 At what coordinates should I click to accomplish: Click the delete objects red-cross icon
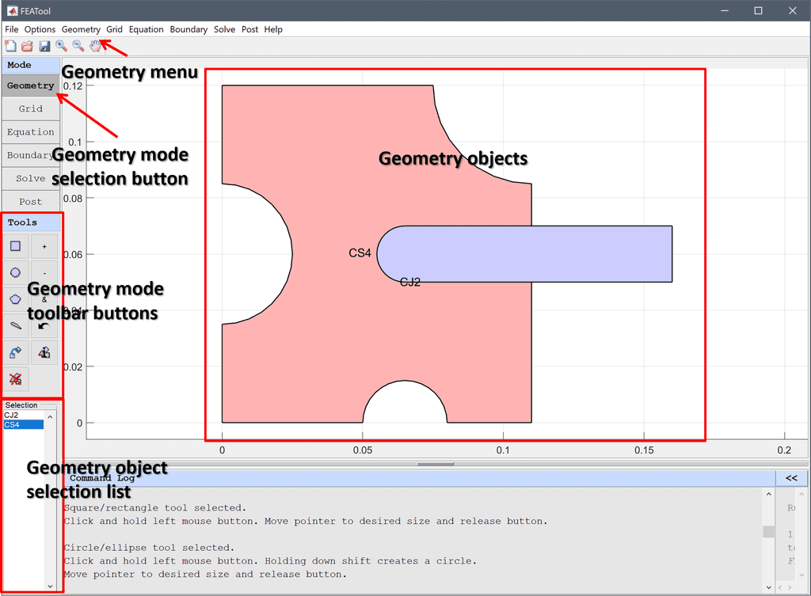16,379
